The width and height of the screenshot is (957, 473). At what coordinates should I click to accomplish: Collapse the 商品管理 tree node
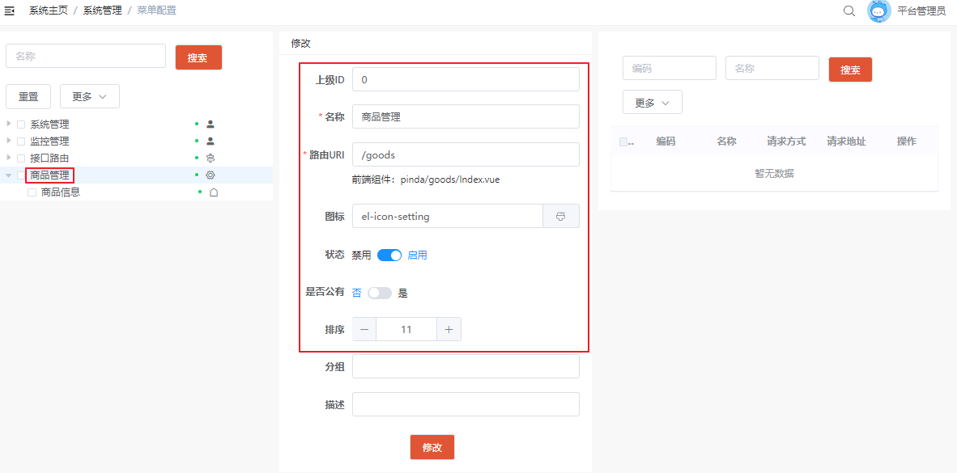click(9, 175)
